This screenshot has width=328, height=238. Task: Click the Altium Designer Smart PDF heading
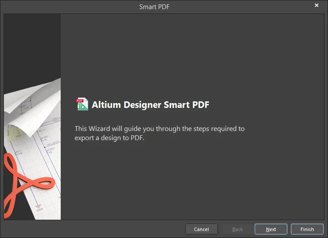pos(150,104)
